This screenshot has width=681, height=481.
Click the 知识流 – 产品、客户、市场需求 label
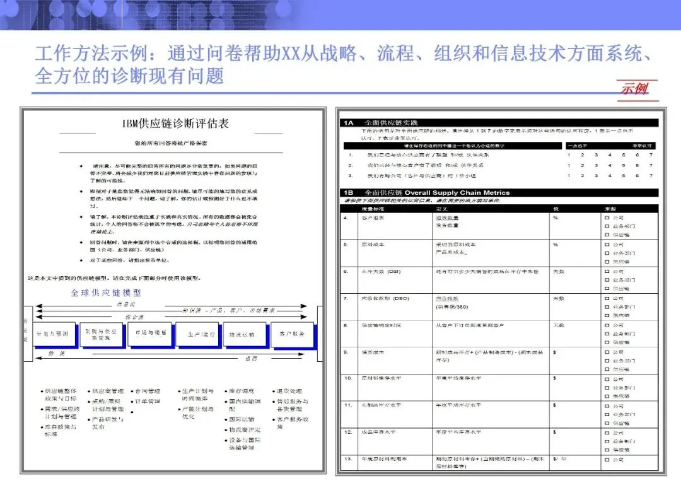tap(228, 310)
